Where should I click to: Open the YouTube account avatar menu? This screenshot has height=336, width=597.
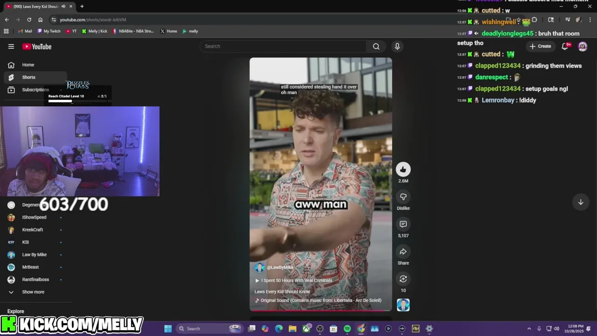point(583,46)
